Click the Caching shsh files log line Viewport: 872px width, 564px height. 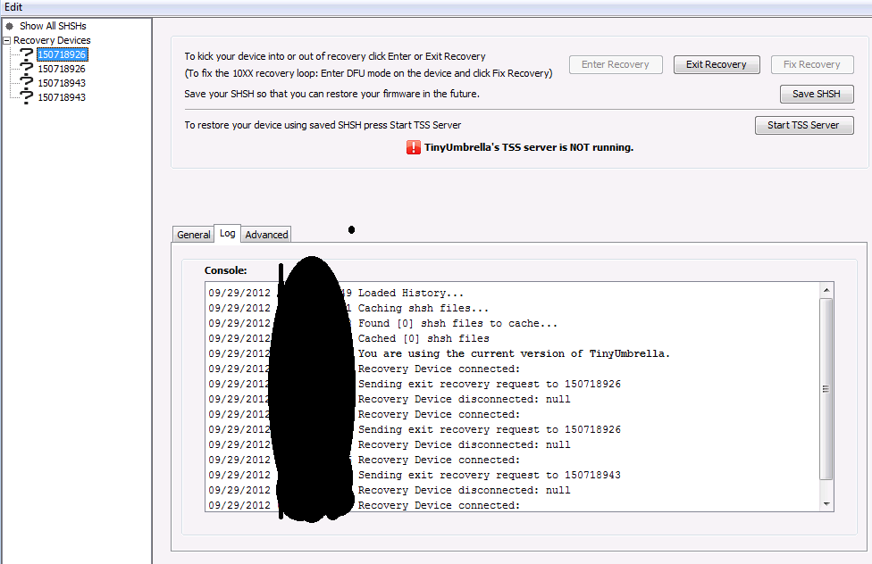pyautogui.click(x=423, y=308)
